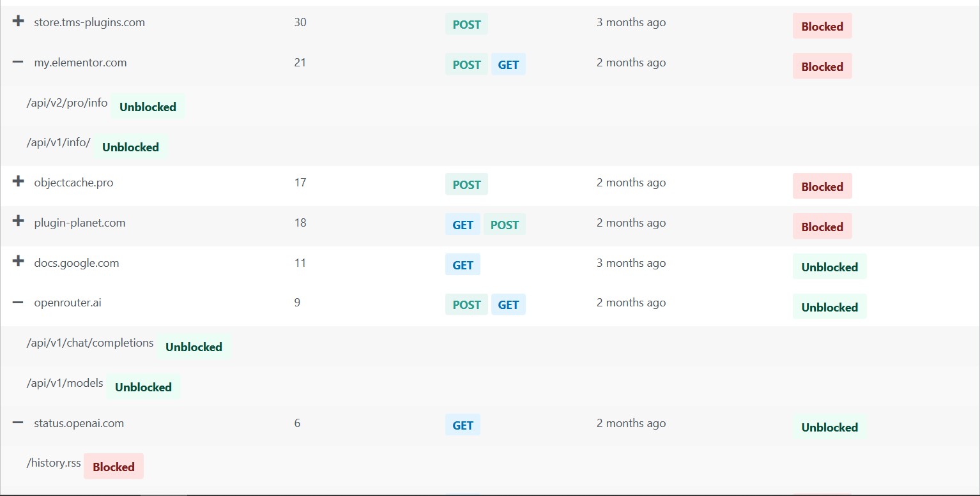Toggle Unblocked status for docs.google.com
Screen dimensions: 980x496
click(x=829, y=267)
